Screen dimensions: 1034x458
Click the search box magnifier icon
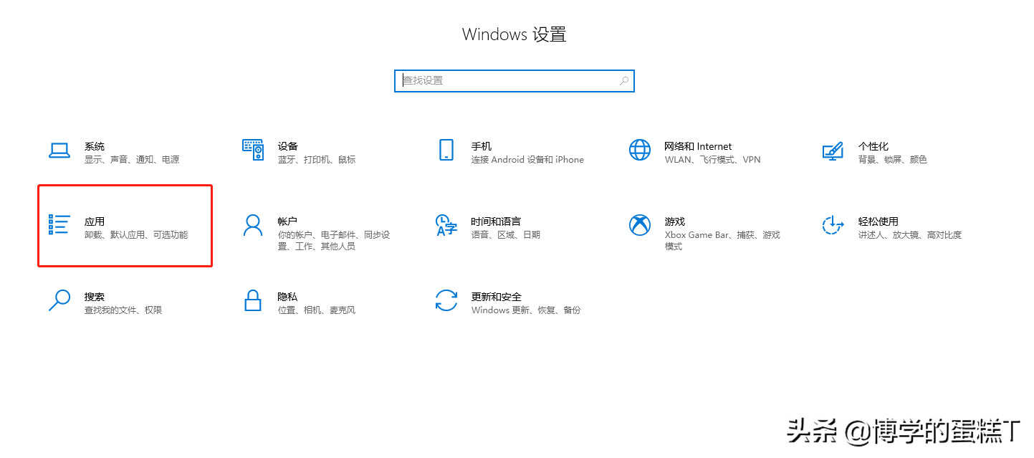[624, 81]
